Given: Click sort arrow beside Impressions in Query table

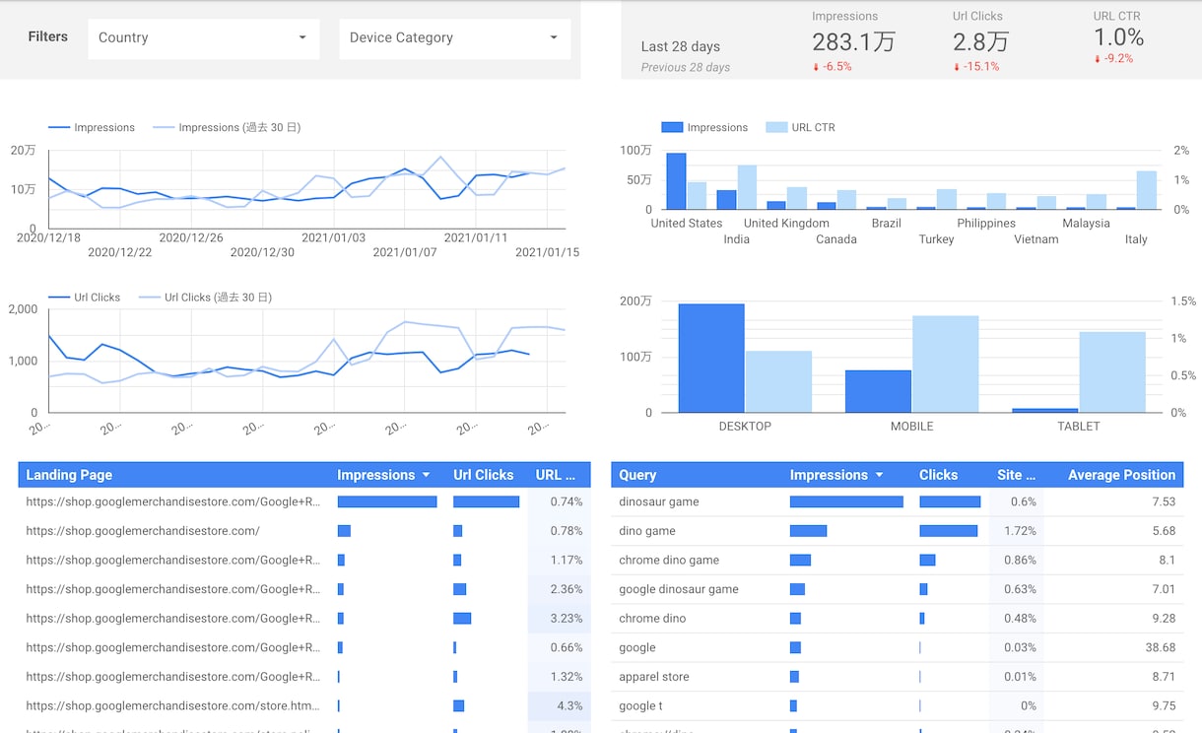Looking at the screenshot, I should [878, 475].
